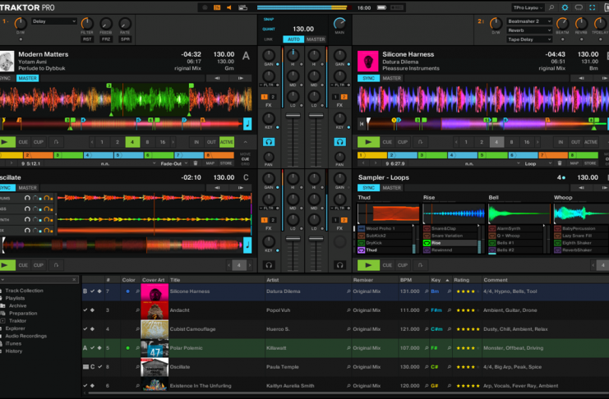Toggle Deck A headphone cue button
This screenshot has width=609, height=399.
pos(269,142)
